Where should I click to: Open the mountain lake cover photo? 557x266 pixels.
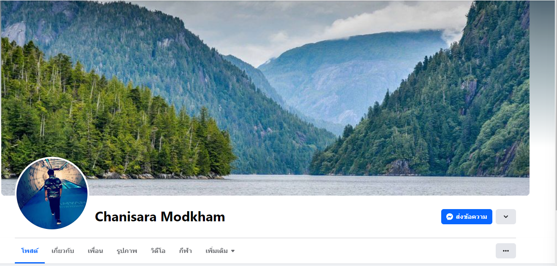[x=265, y=98]
